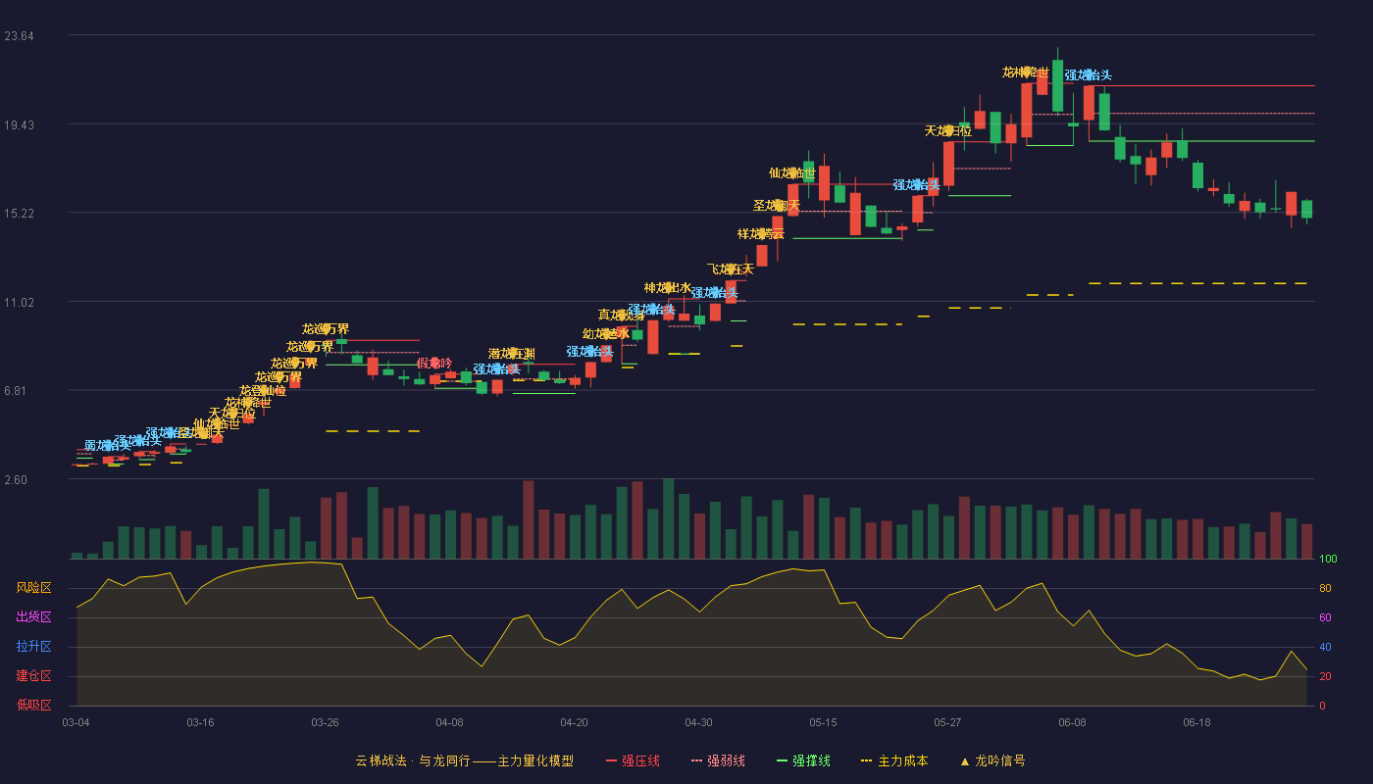
Task: Toggle the 强撑线 legend series
Action: 803,760
